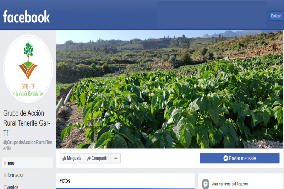
Task: Click the Aún no tiene calificación text
Action: tap(230, 184)
